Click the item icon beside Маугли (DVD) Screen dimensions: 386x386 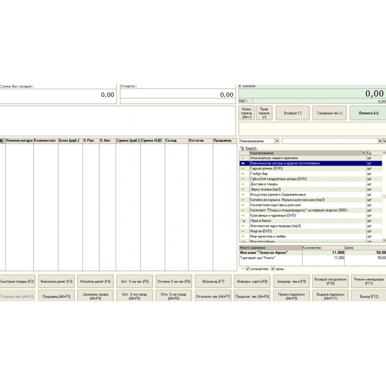(243, 231)
